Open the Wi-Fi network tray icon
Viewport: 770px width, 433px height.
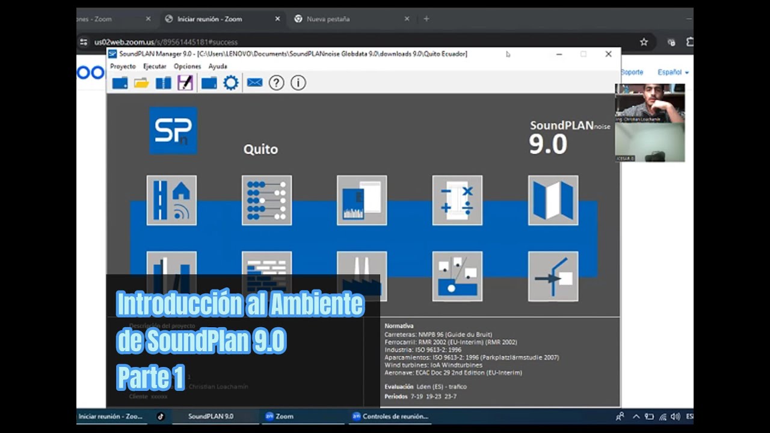[x=662, y=416]
